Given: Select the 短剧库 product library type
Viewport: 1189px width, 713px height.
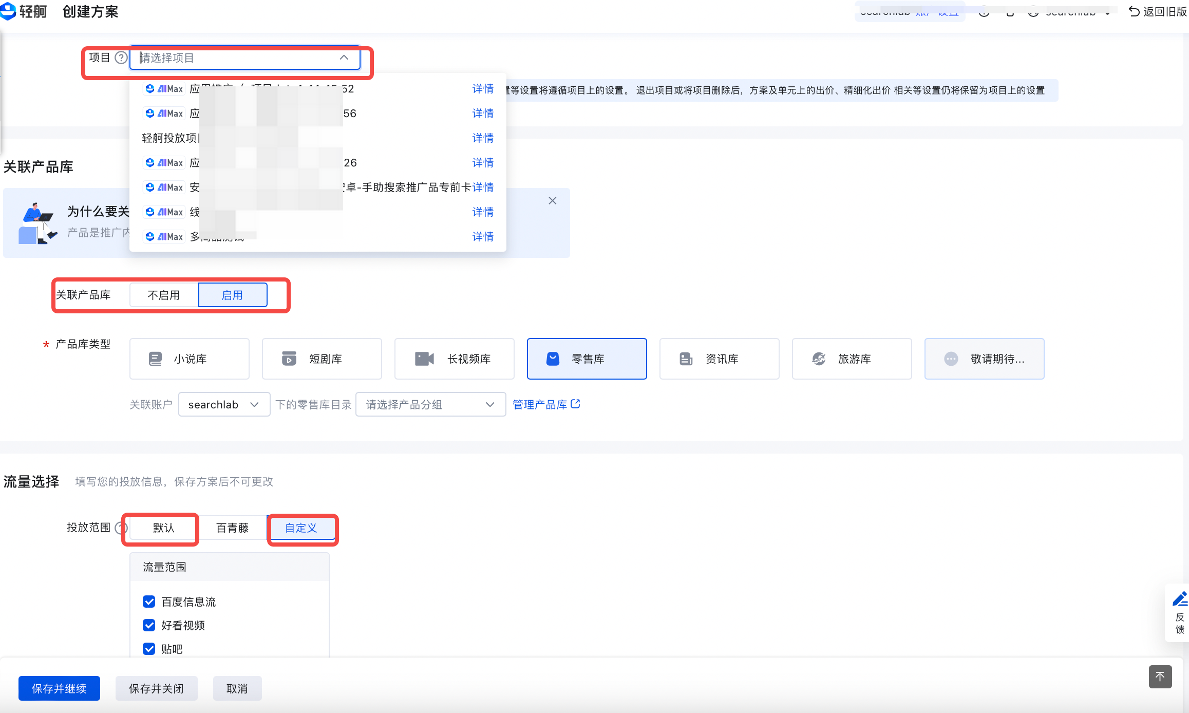Looking at the screenshot, I should click(x=322, y=359).
